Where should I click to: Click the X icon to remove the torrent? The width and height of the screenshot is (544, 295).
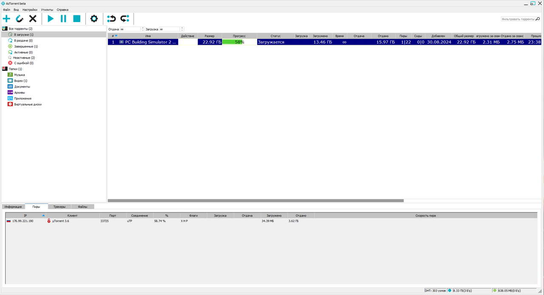(x=33, y=19)
